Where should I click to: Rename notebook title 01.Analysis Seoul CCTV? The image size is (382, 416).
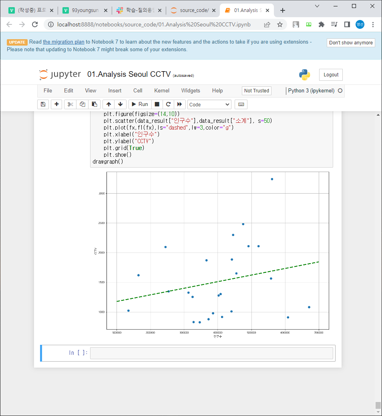point(129,74)
